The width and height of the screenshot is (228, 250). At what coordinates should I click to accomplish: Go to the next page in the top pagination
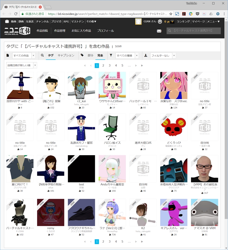(136, 65)
